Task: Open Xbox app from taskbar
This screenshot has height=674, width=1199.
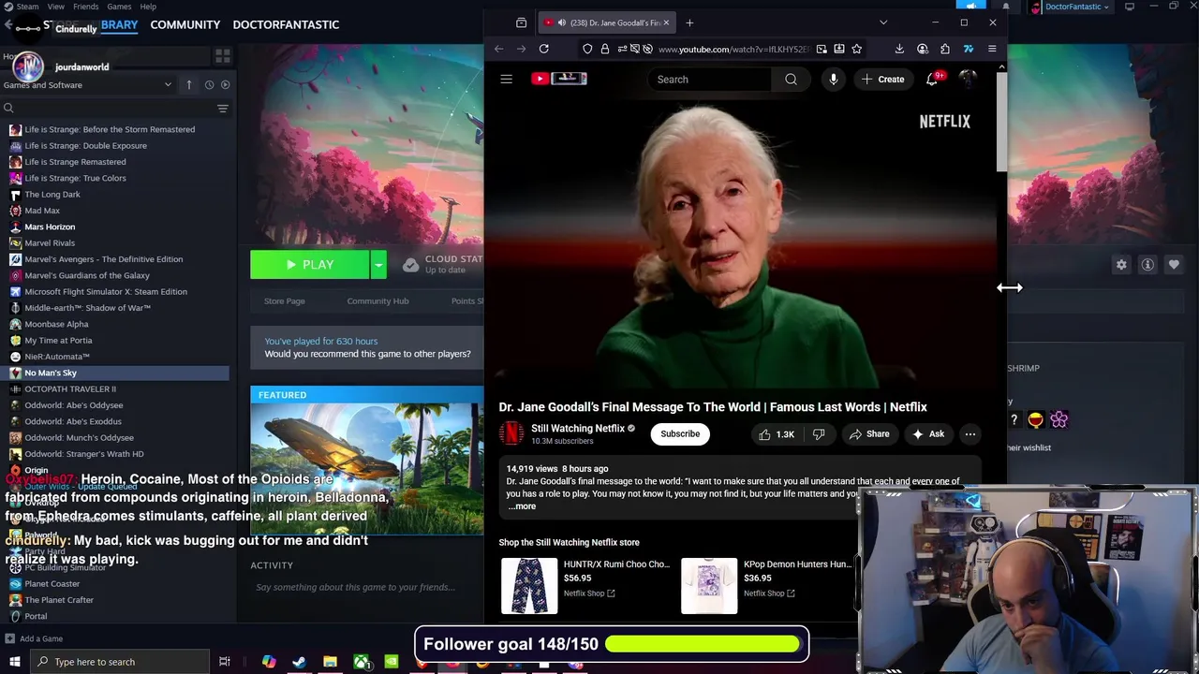Action: tap(361, 662)
